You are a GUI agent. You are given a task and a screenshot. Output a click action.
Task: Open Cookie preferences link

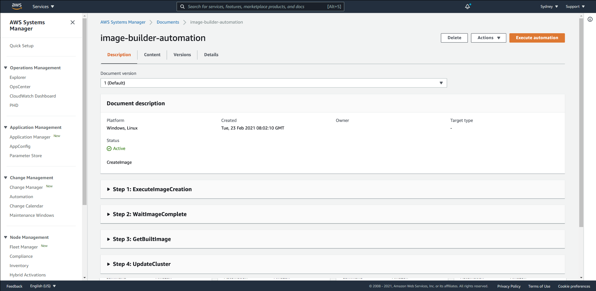(574, 286)
